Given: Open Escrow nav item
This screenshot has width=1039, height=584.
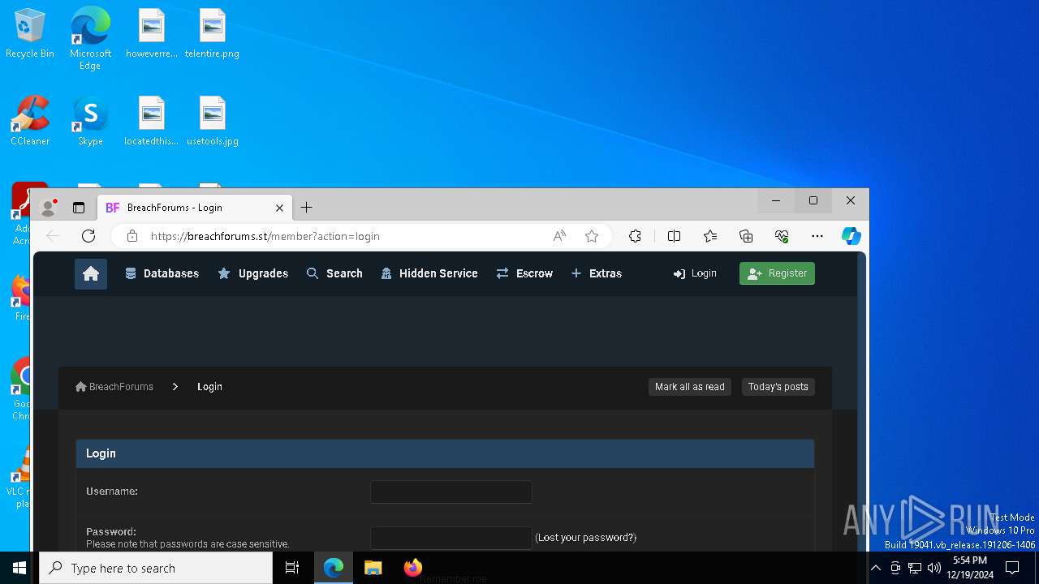Looking at the screenshot, I should [x=524, y=273].
